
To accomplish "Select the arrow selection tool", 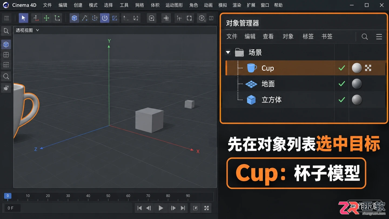I will [24, 18].
